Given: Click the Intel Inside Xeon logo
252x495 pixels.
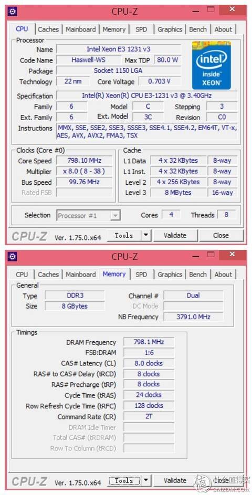Looking at the screenshot, I should pos(212,65).
